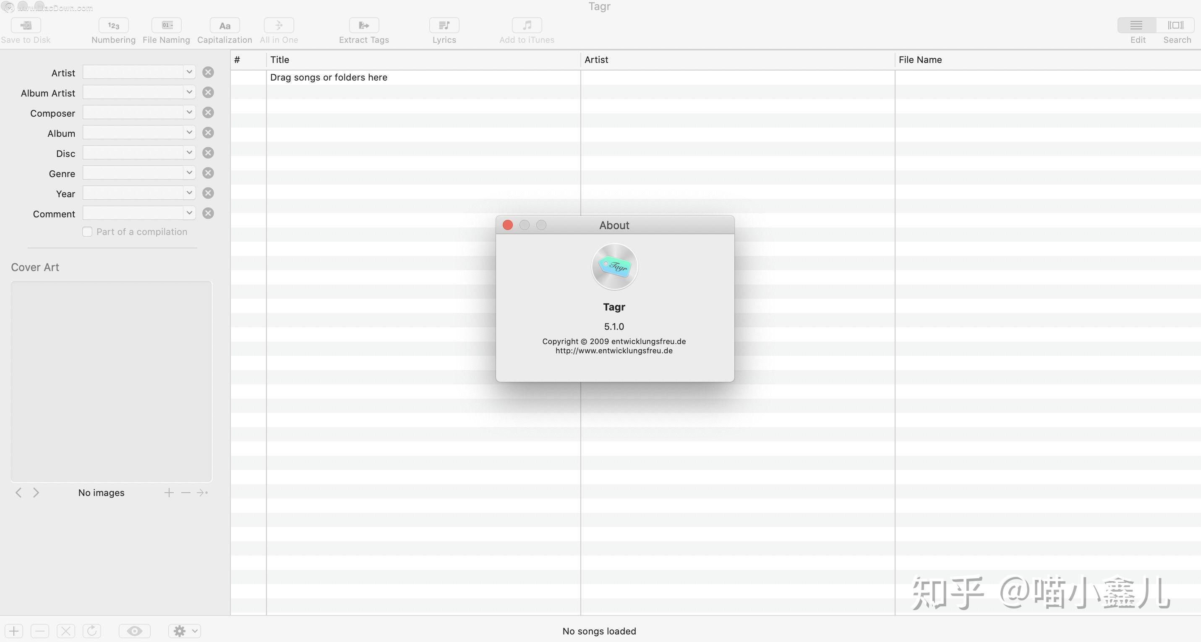Remove the cover art image
This screenshot has height=642, width=1201.
(185, 493)
